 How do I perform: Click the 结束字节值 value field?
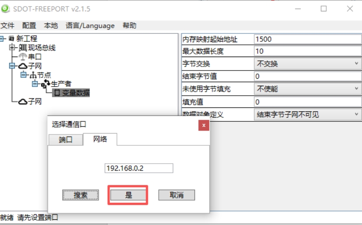coord(308,76)
